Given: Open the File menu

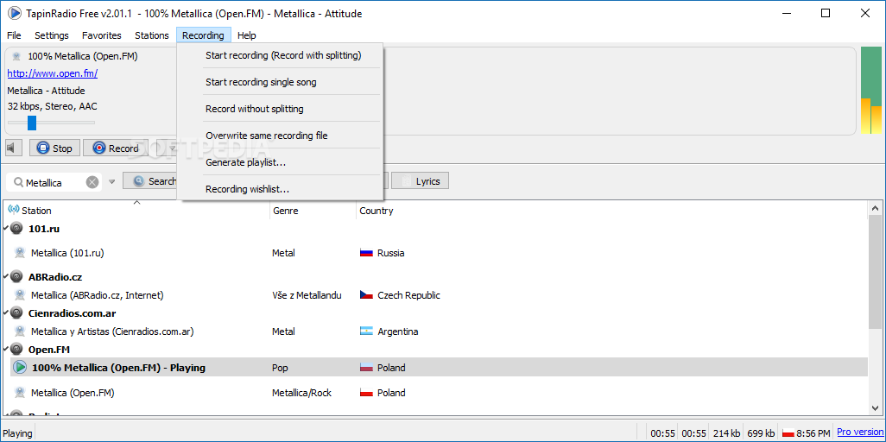Looking at the screenshot, I should tap(14, 35).
